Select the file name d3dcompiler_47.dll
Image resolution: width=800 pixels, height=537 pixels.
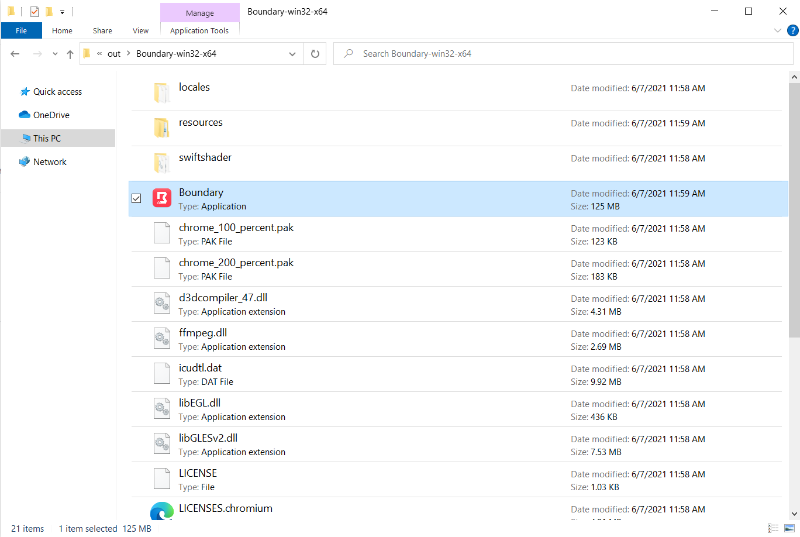(x=223, y=298)
